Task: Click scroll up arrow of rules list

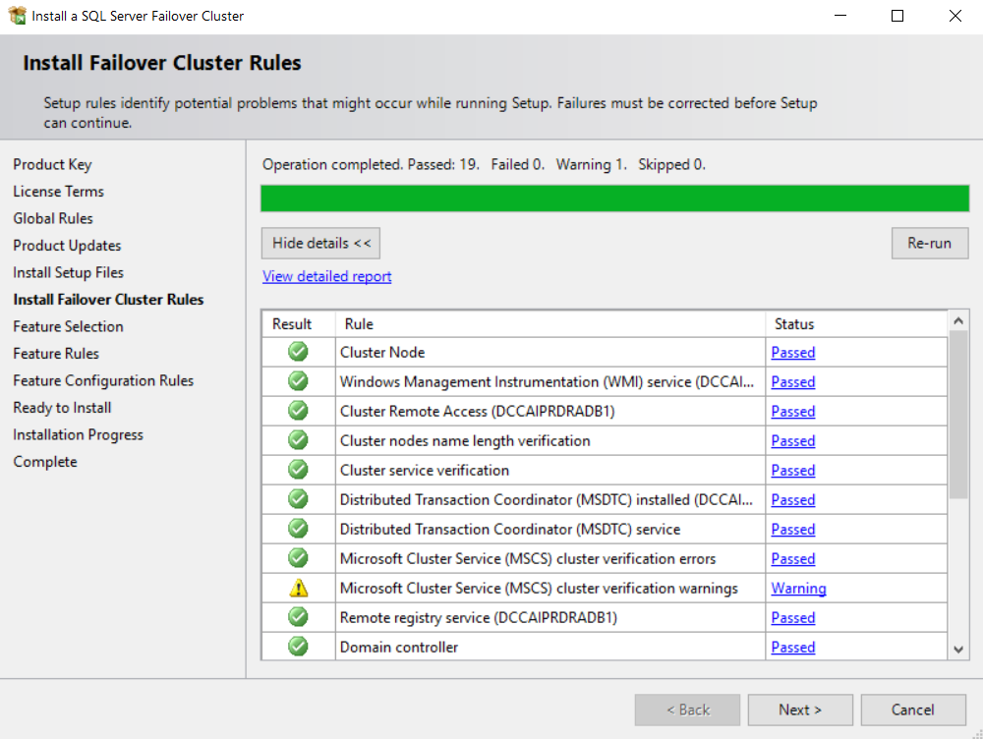Action: (957, 321)
